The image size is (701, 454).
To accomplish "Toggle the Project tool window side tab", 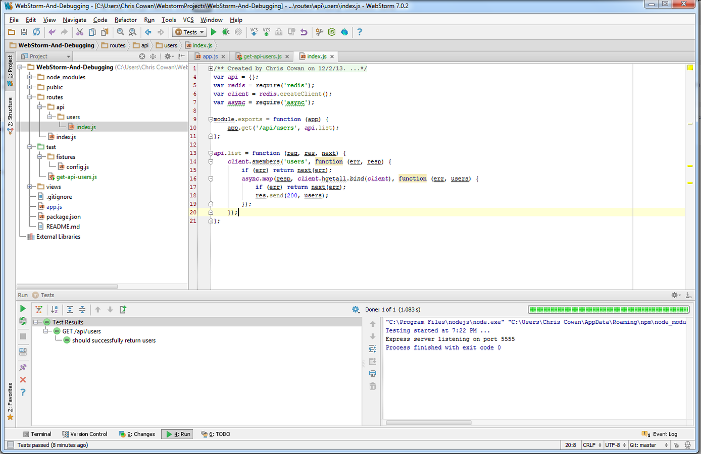I will [10, 72].
